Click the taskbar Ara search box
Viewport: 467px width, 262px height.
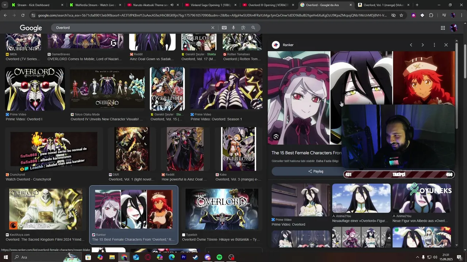47,257
